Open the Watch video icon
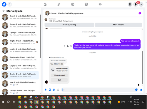 tap(73, 4)
